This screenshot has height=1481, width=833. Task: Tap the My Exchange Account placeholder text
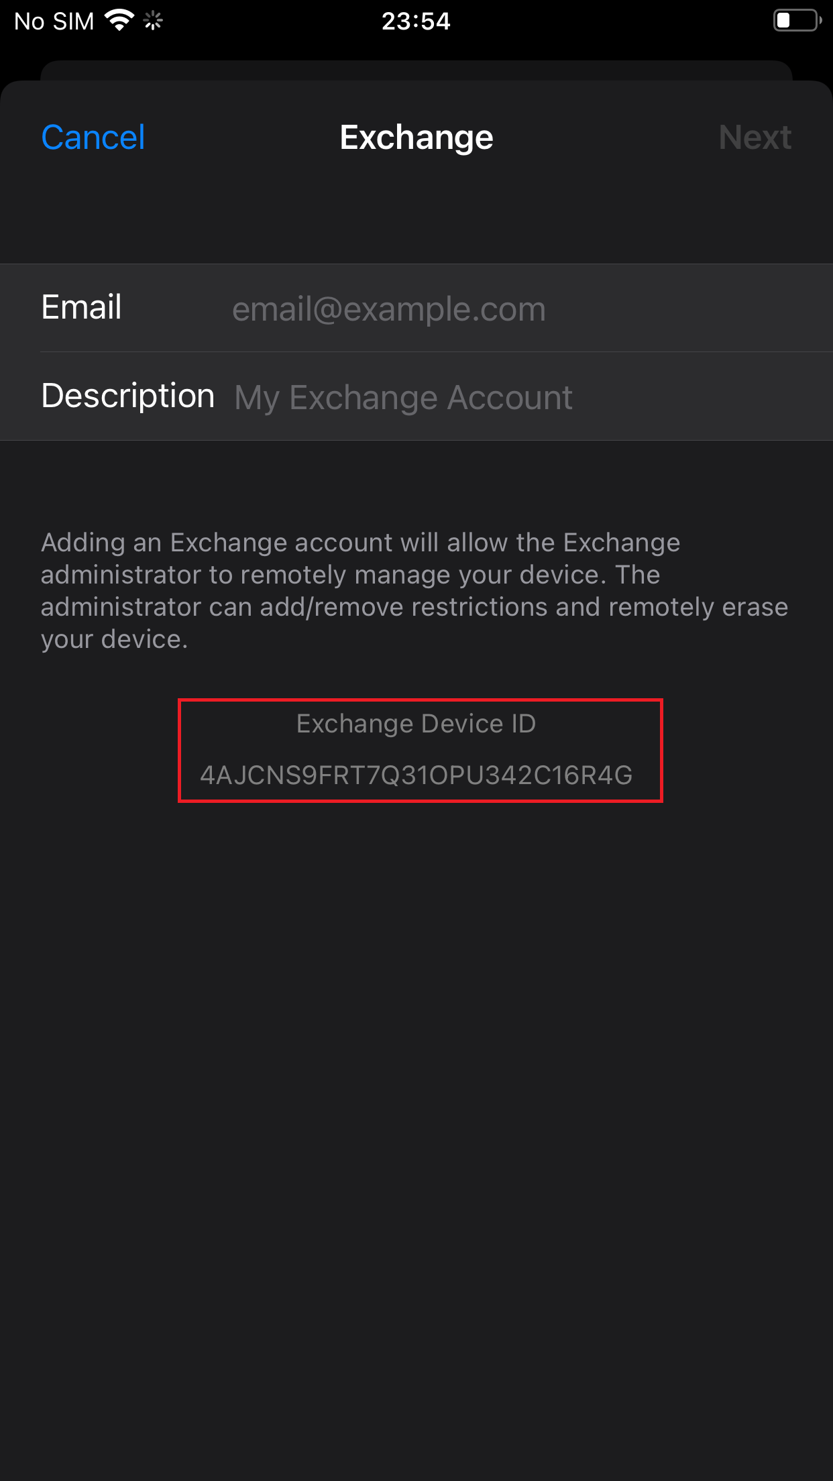point(403,398)
